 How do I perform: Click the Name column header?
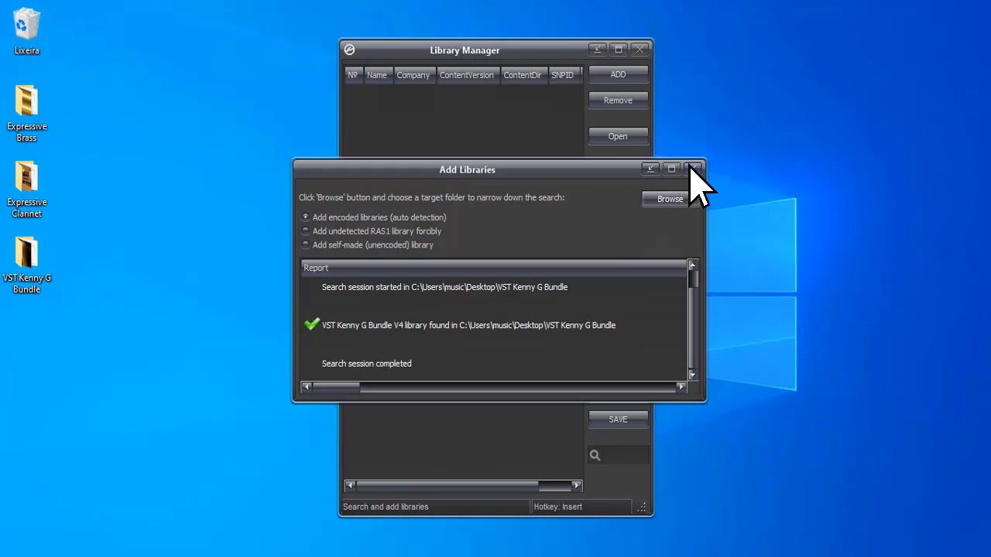pyautogui.click(x=378, y=75)
